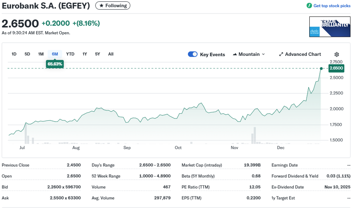The image size is (358, 208).
Task: Click the +(8.16%) percent change figure
Action: pos(86,23)
